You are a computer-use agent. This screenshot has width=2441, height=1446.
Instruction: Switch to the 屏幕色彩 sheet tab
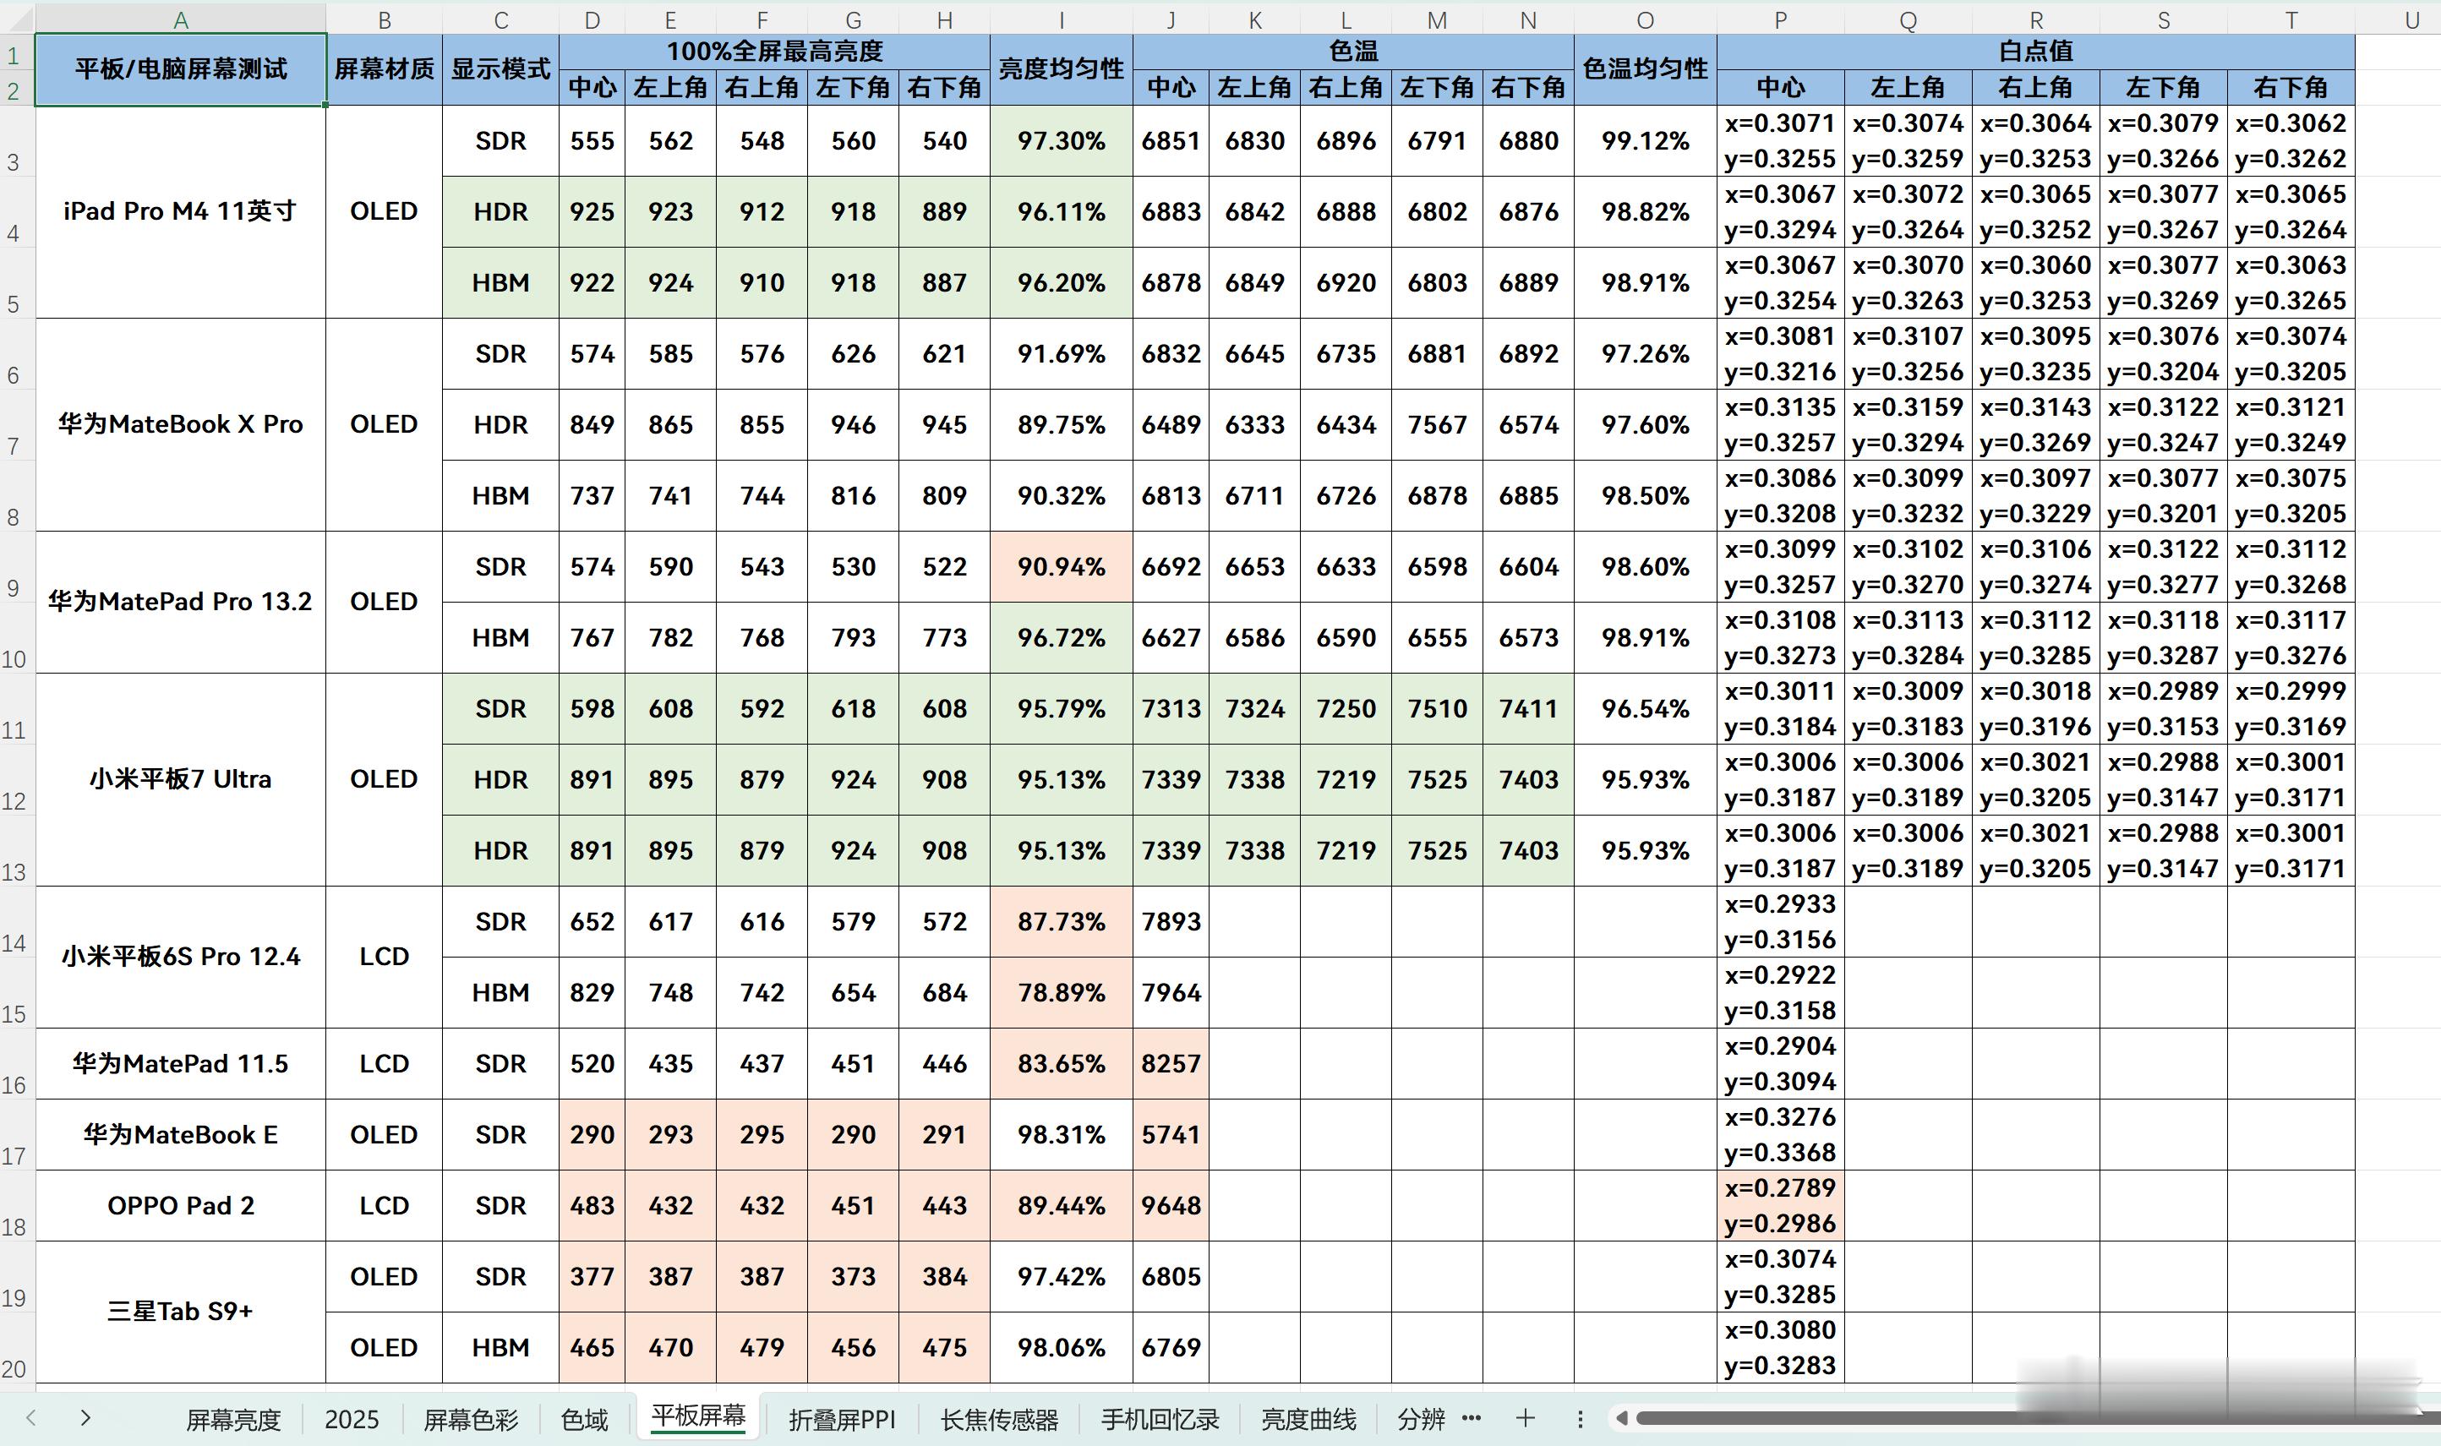pos(471,1420)
